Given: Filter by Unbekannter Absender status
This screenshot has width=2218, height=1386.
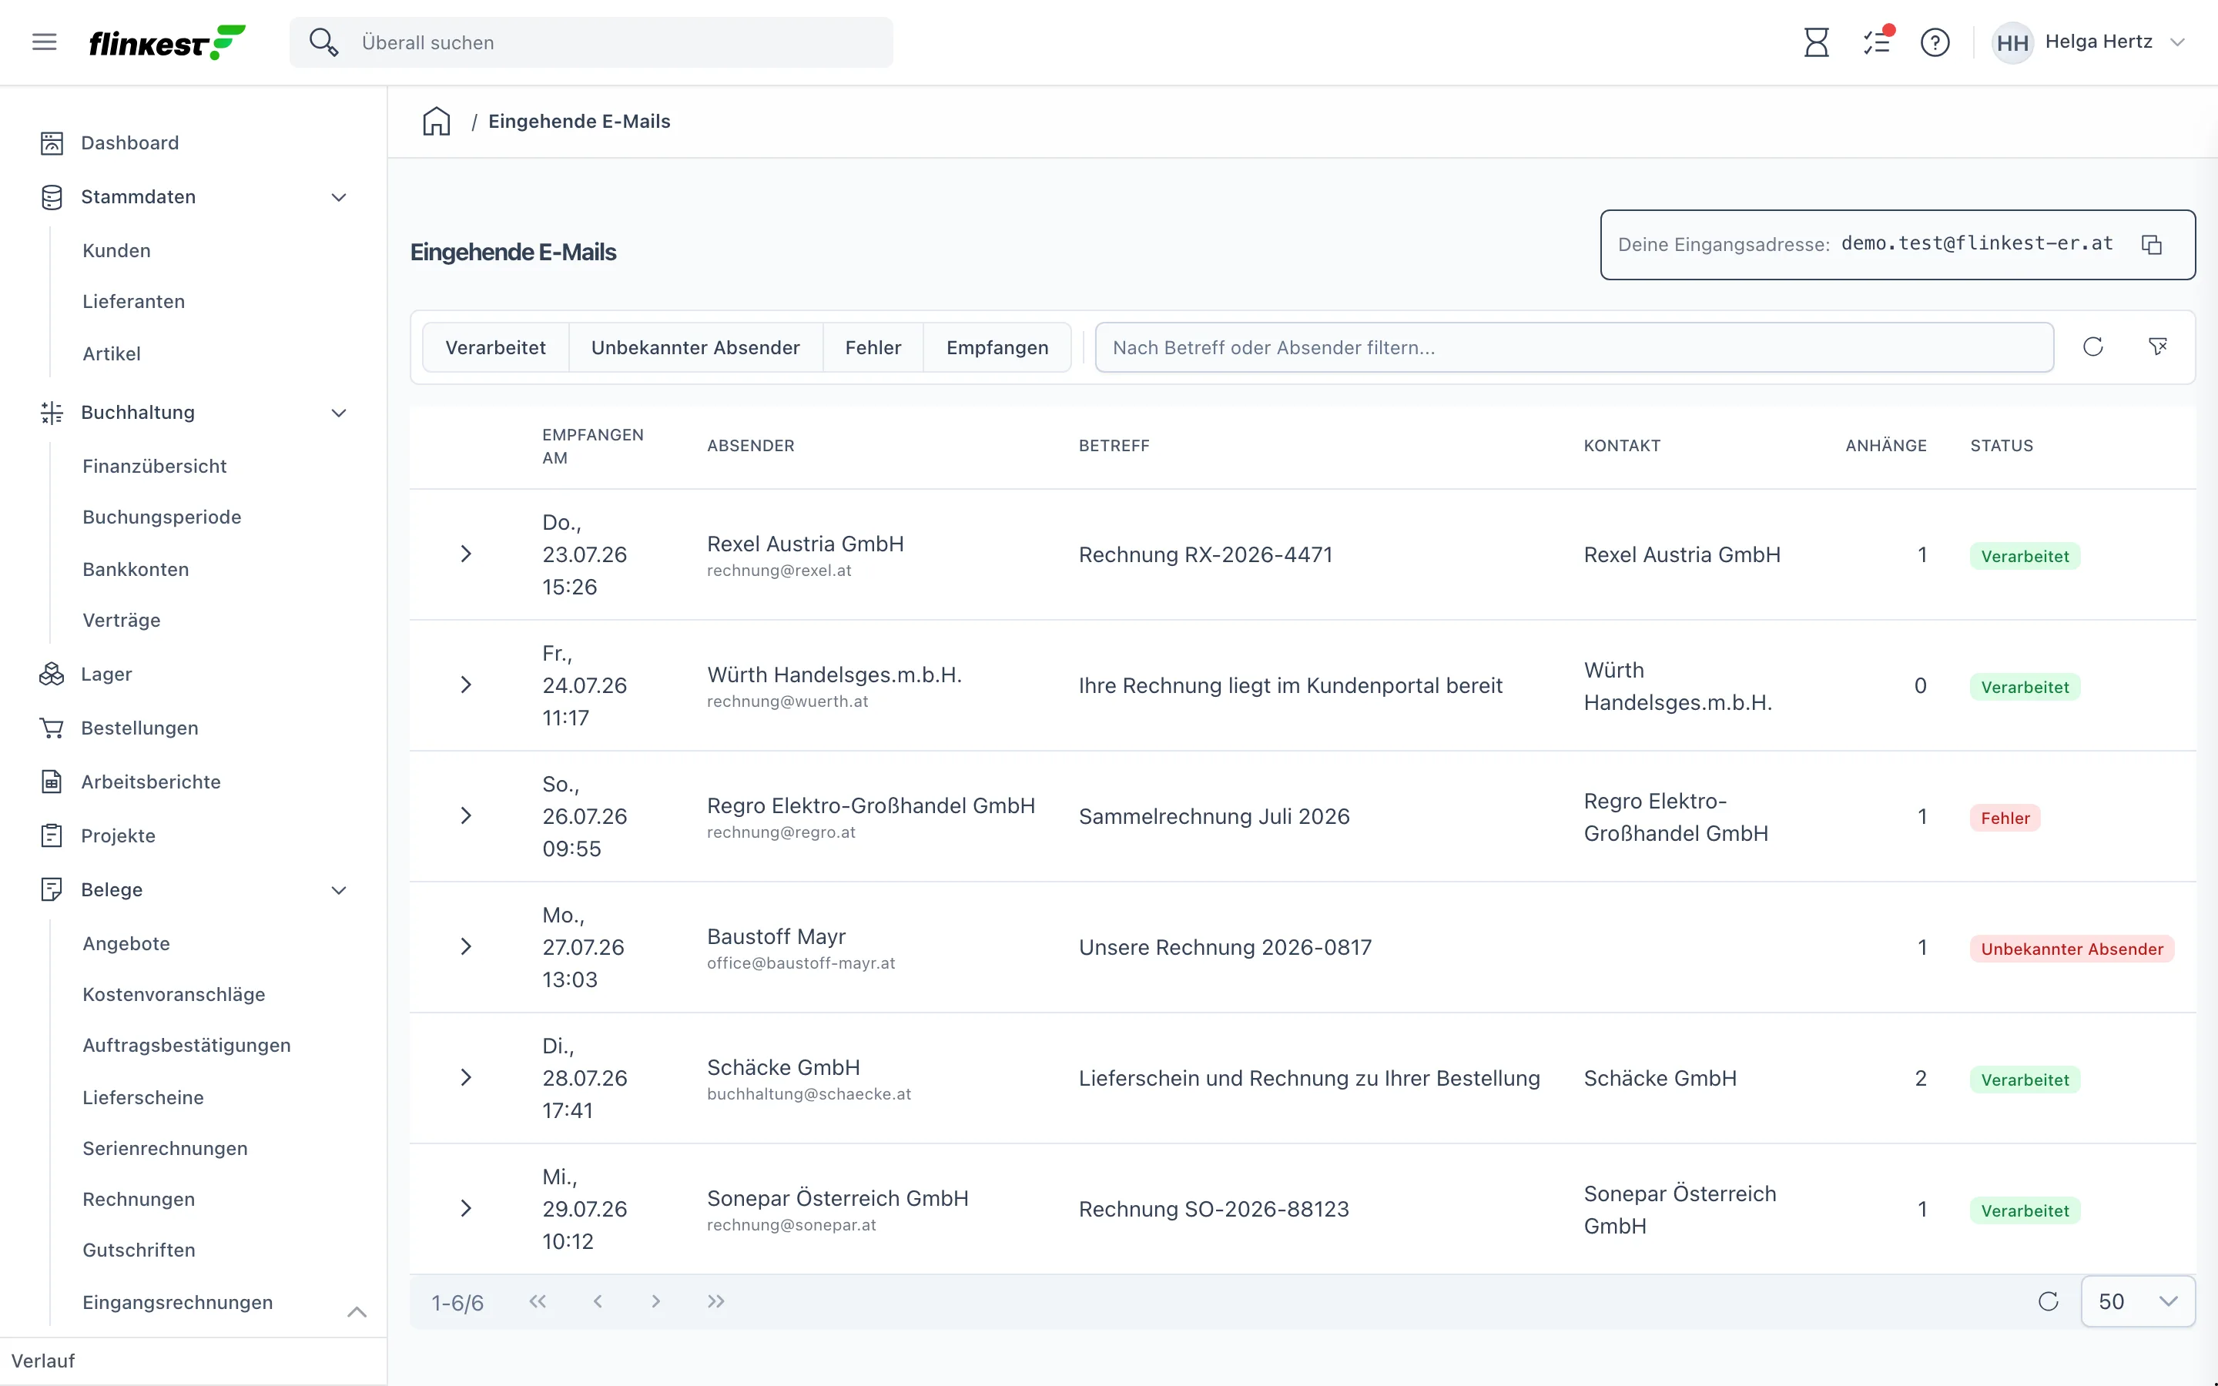Looking at the screenshot, I should (695, 347).
